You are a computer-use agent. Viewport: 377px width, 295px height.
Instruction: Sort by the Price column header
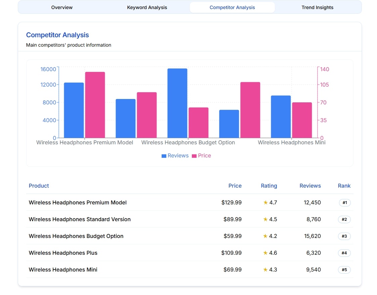pos(235,186)
